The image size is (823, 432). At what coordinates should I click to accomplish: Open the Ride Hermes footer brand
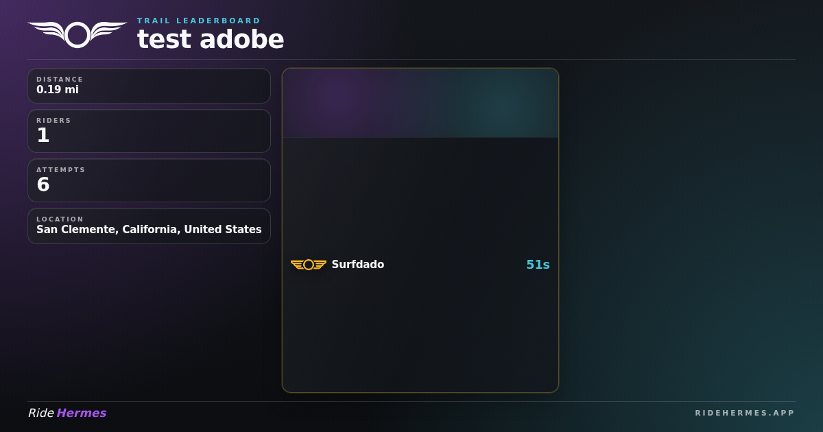pyautogui.click(x=67, y=413)
